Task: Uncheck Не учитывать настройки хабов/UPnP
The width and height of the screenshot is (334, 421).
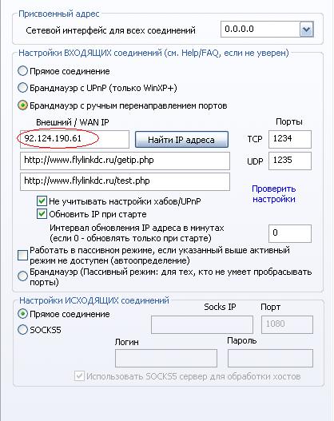Action: coord(42,201)
